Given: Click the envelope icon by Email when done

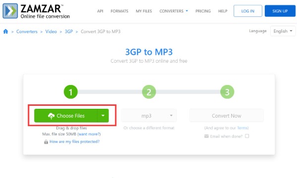Looking at the screenshot, I should click(206, 136).
